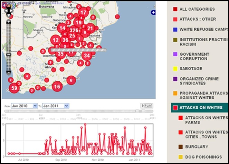Screen dimensions: 229x164
Task: Zoom out with the map minus button
Action: pyautogui.click(x=9, y=73)
